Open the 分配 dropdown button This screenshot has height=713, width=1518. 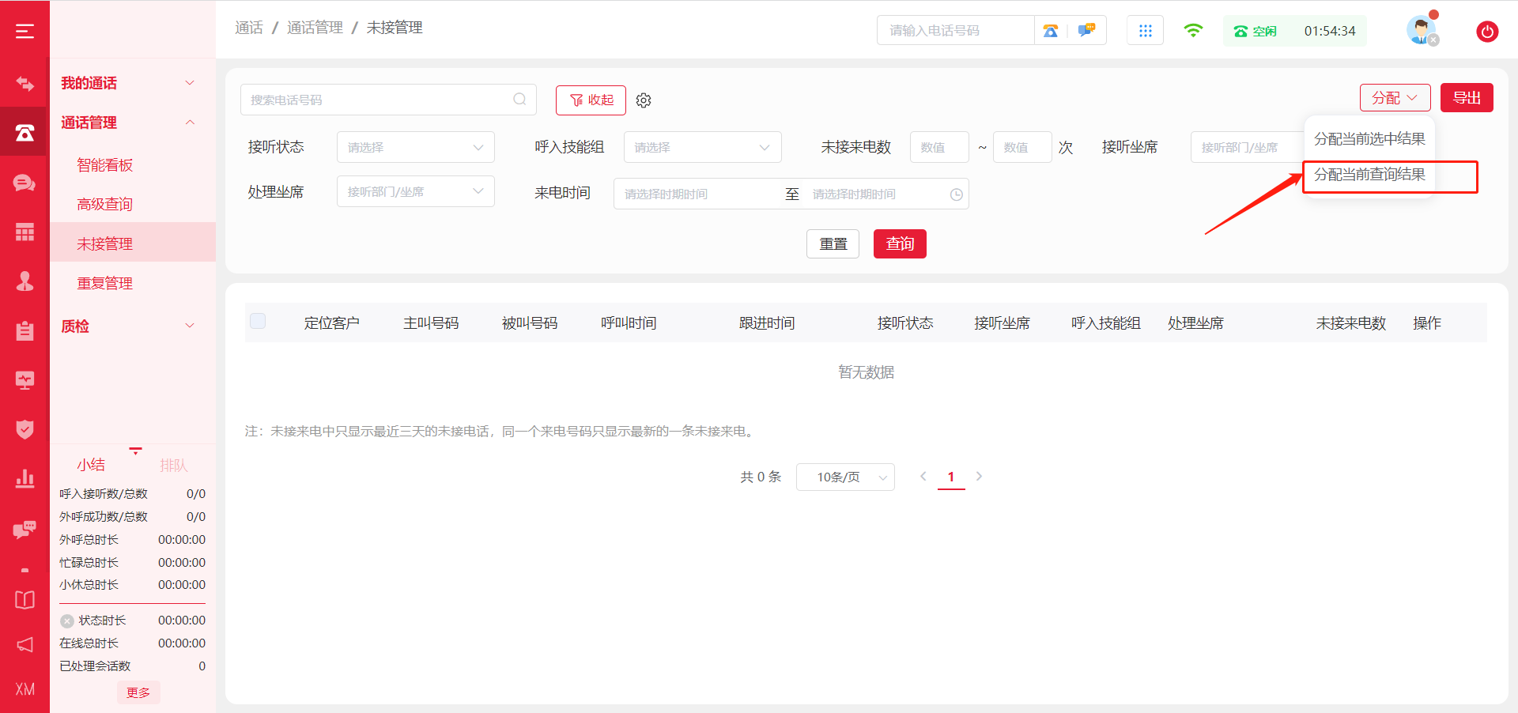click(x=1395, y=98)
